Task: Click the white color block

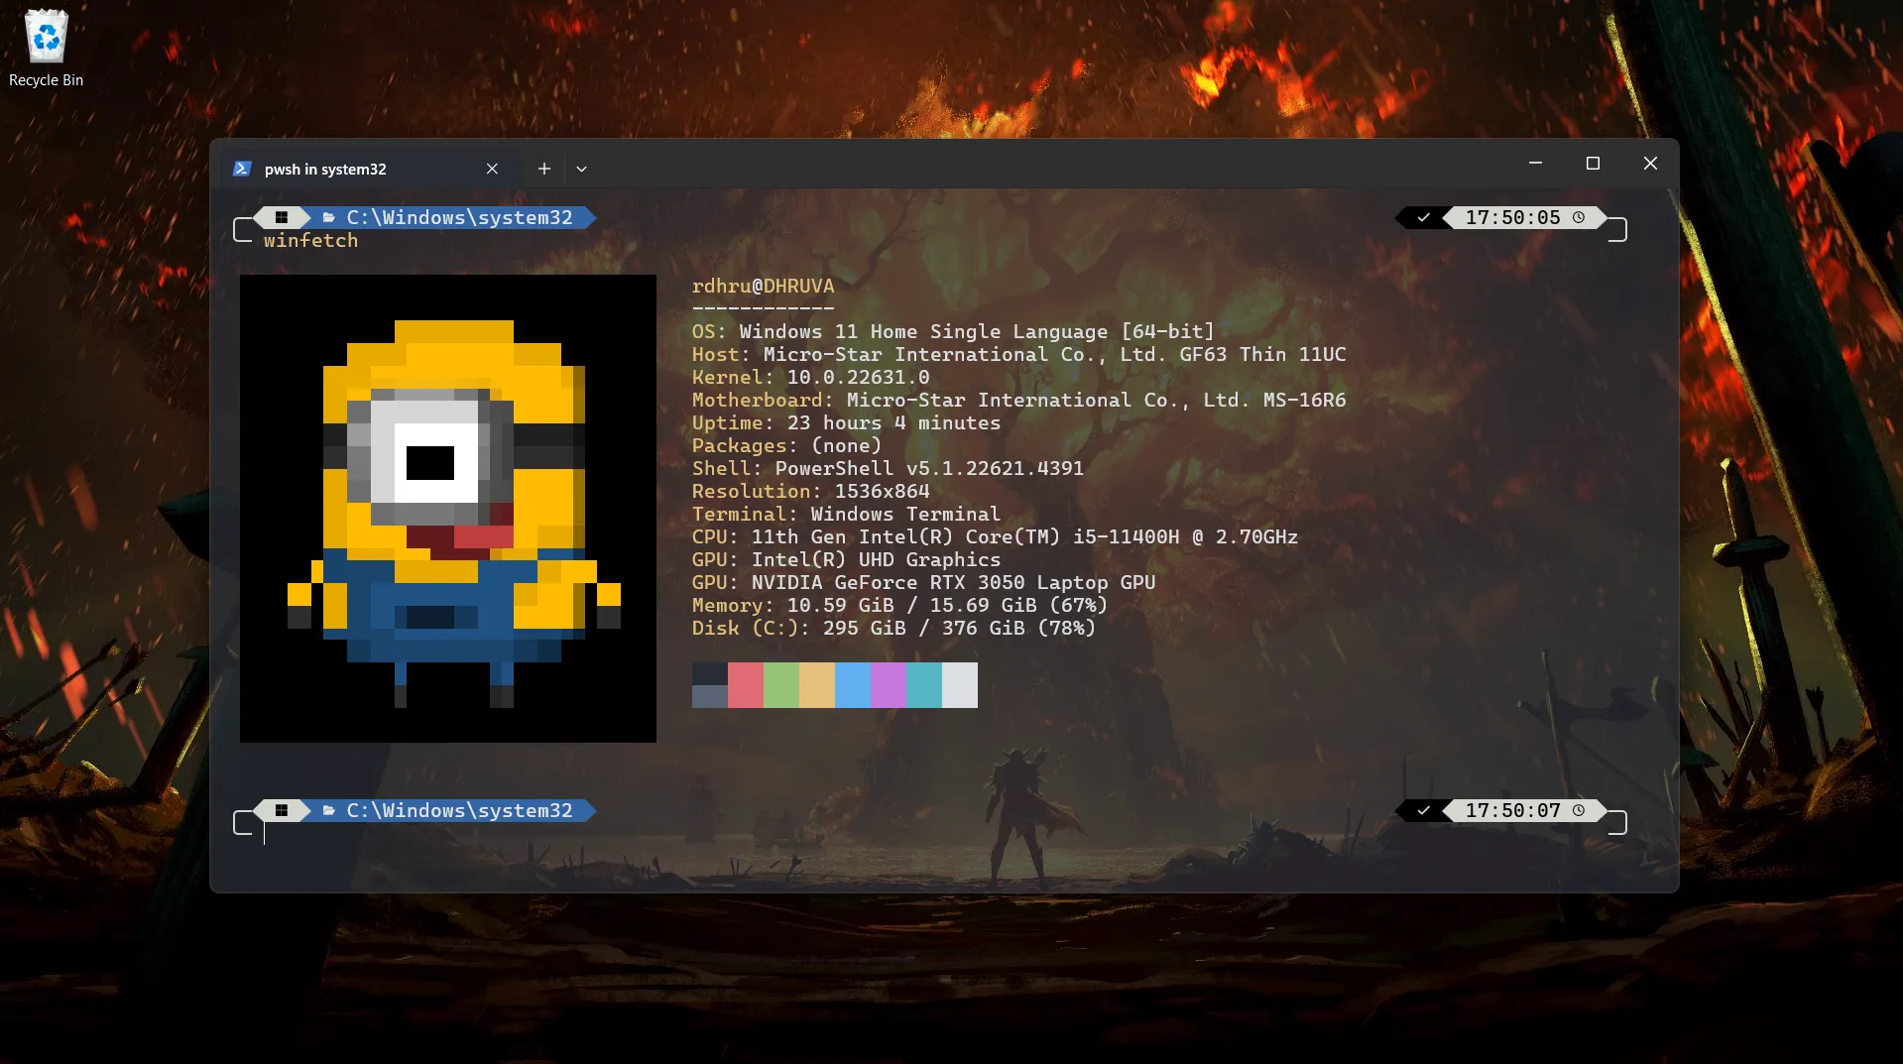Action: [960, 685]
